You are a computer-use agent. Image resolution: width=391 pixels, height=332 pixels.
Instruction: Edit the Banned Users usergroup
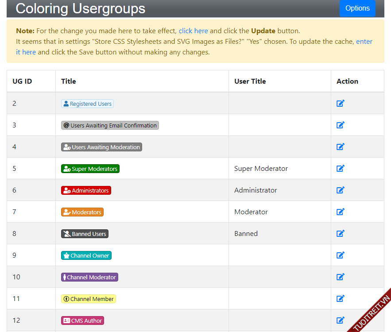[340, 234]
